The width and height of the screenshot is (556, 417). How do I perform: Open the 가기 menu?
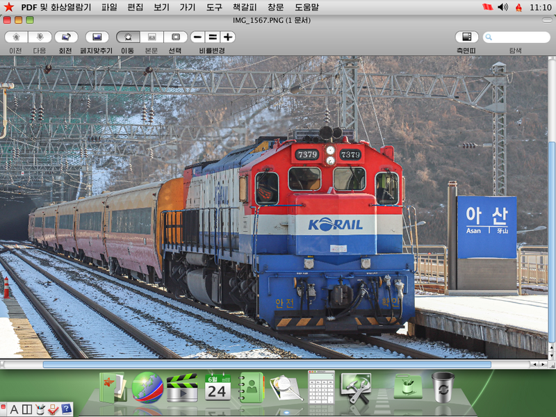pos(188,7)
